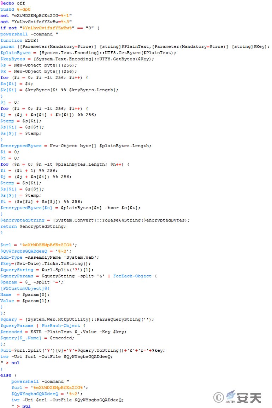
Task: Click the "$url=$url.Split('?')[0]+'?'+$query.ToString()" line
Action: coord(83,350)
